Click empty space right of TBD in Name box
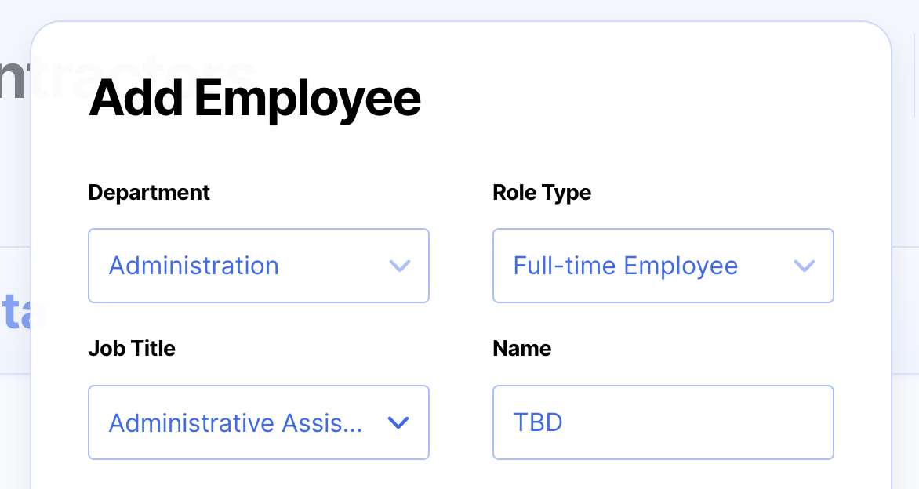 click(706, 423)
